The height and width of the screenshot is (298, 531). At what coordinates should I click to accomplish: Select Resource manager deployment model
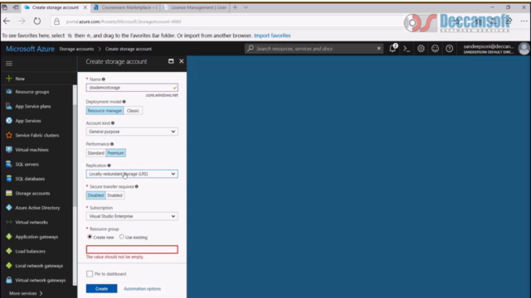pyautogui.click(x=105, y=110)
